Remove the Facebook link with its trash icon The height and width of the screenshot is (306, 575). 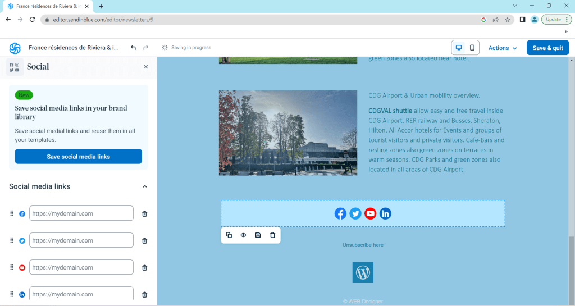point(144,213)
